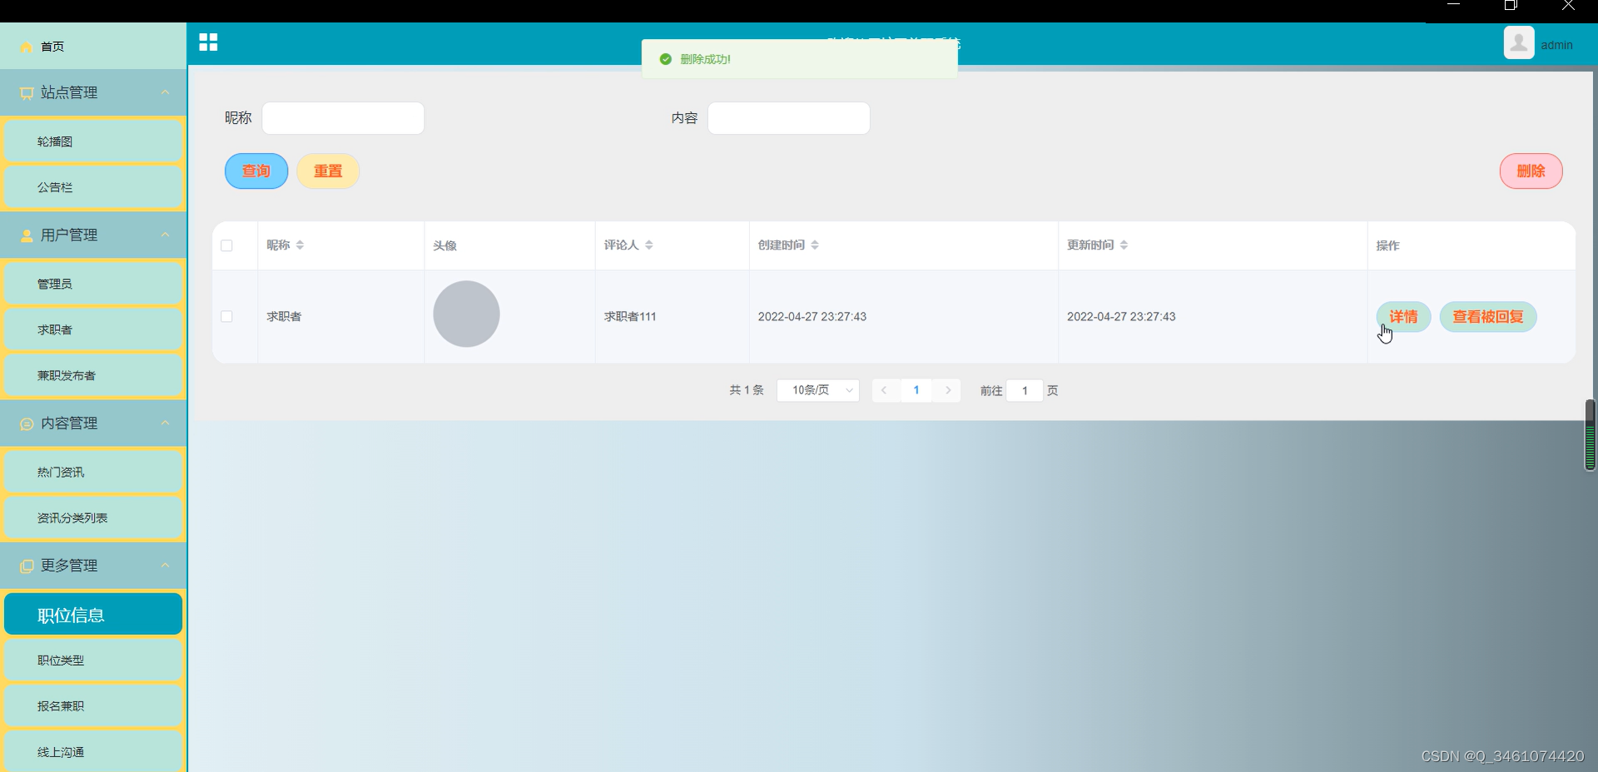Click the 删除 delete button

(1531, 171)
